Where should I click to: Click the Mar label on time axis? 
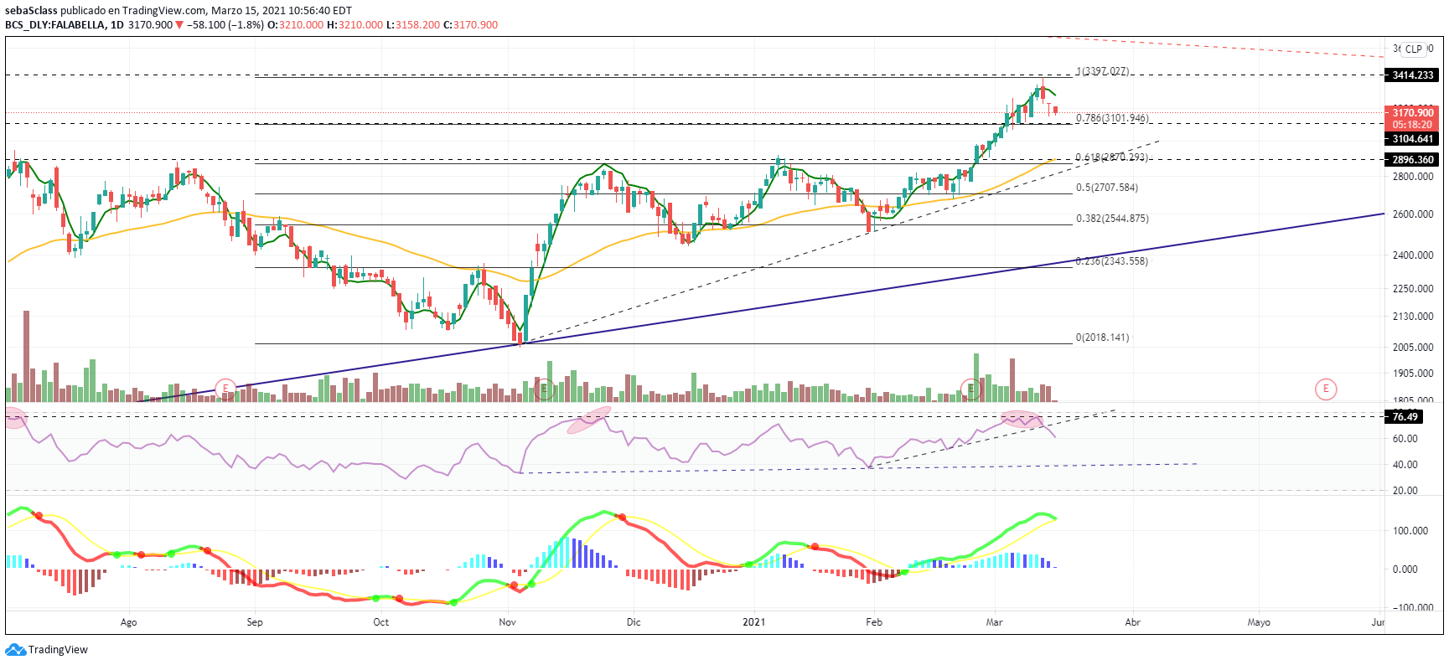tap(994, 622)
